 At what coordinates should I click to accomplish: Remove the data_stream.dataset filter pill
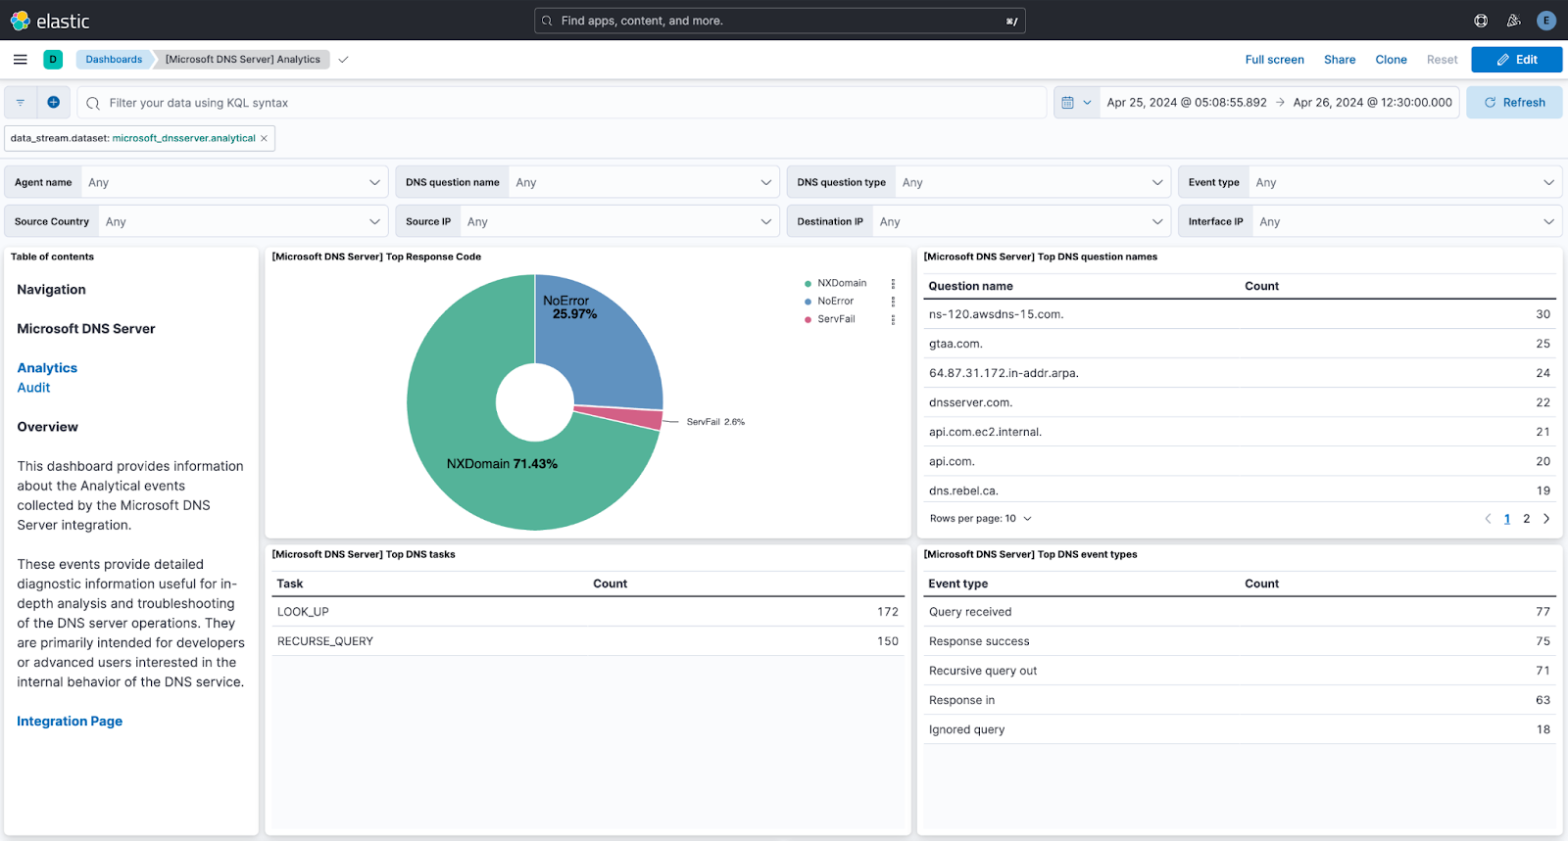coord(264,138)
